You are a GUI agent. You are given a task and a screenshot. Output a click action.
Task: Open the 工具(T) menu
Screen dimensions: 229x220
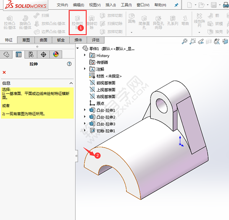126,5
